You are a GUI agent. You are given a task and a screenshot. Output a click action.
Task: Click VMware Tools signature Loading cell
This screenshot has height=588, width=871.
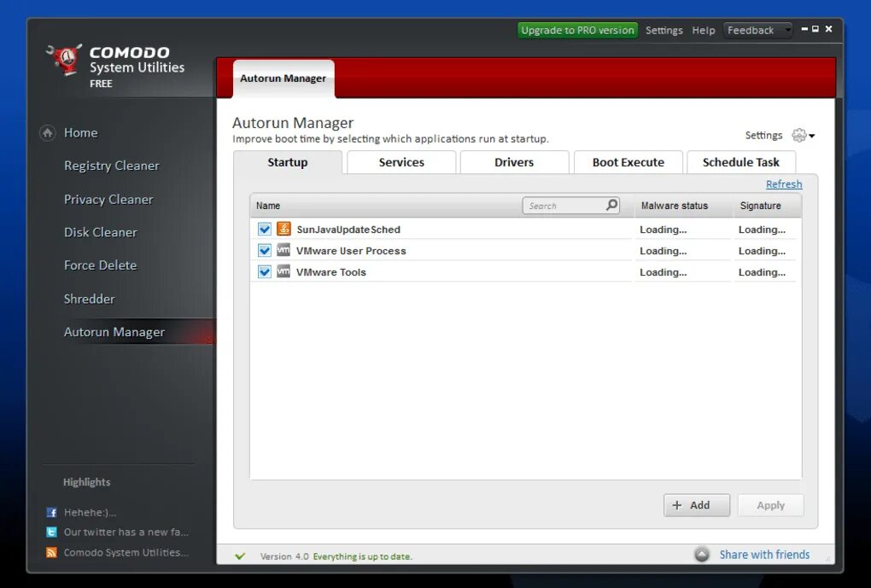click(x=762, y=272)
